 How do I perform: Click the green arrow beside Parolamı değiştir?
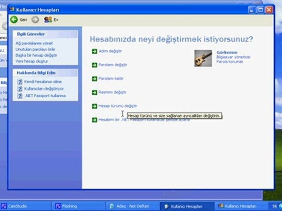pyautogui.click(x=94, y=65)
